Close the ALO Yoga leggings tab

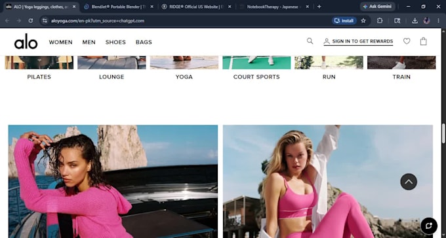[x=74, y=7]
